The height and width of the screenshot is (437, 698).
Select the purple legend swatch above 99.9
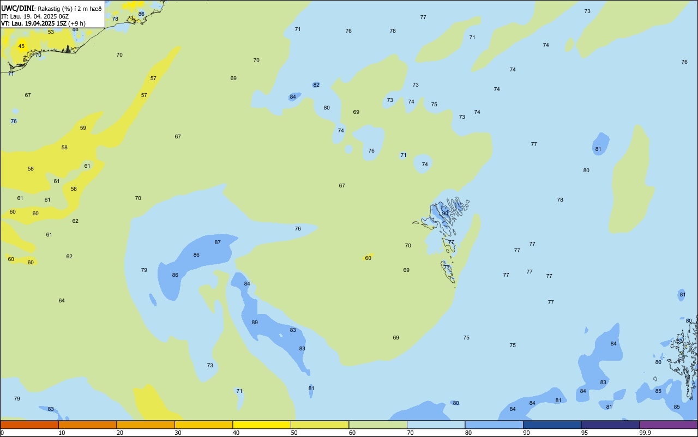point(668,424)
